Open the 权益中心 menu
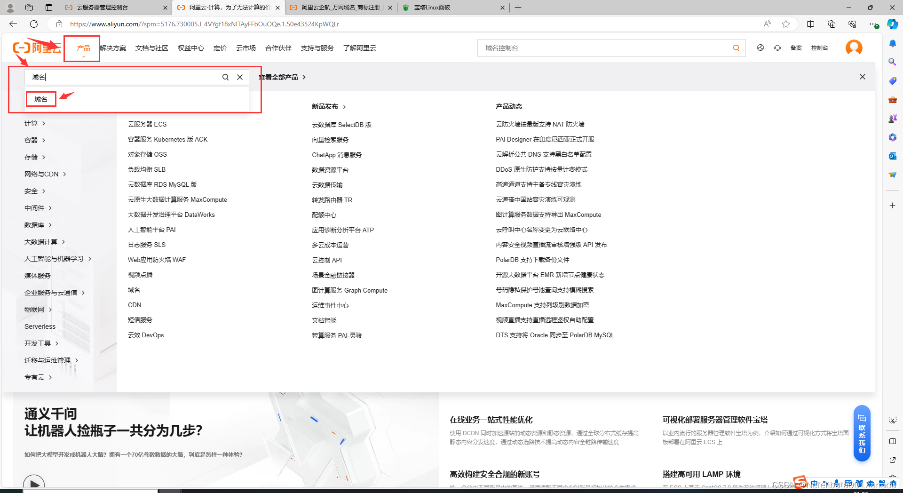This screenshot has width=903, height=493. (x=190, y=48)
